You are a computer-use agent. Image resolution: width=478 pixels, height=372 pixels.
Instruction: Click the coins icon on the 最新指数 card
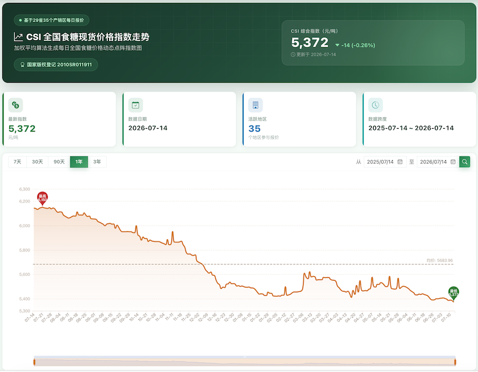click(x=16, y=105)
